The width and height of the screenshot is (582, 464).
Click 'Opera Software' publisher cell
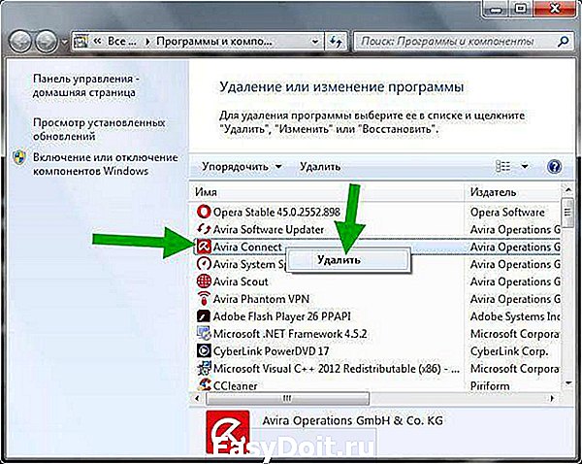coord(507,213)
